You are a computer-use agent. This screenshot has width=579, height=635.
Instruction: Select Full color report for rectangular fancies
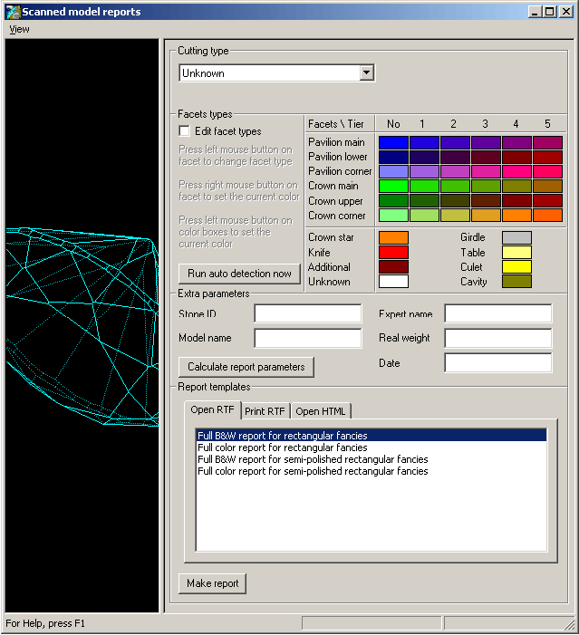[283, 447]
